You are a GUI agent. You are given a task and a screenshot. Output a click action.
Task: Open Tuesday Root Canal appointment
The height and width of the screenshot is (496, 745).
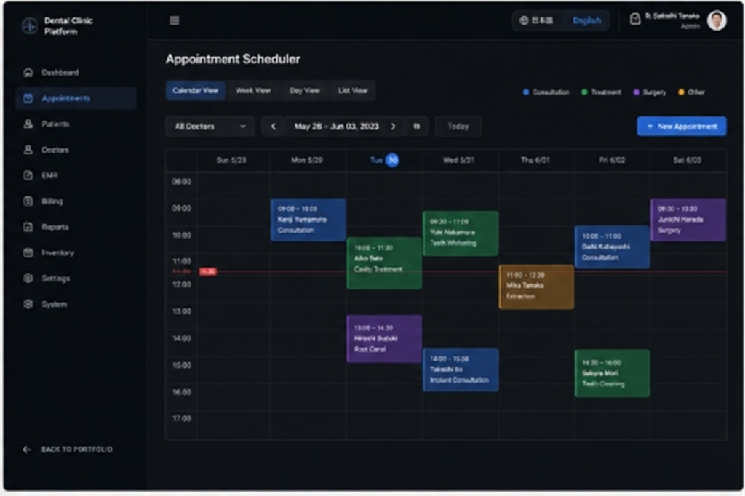(384, 338)
